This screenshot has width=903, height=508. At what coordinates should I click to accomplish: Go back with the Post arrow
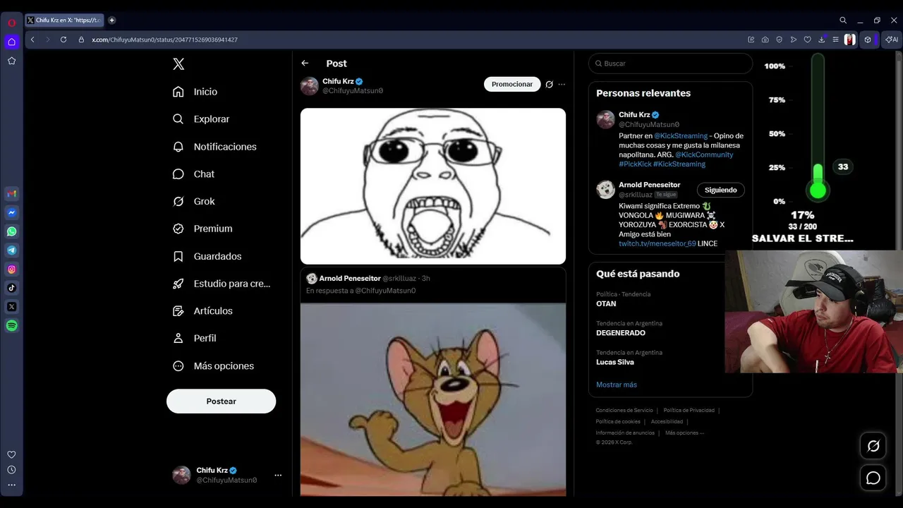[x=305, y=64]
